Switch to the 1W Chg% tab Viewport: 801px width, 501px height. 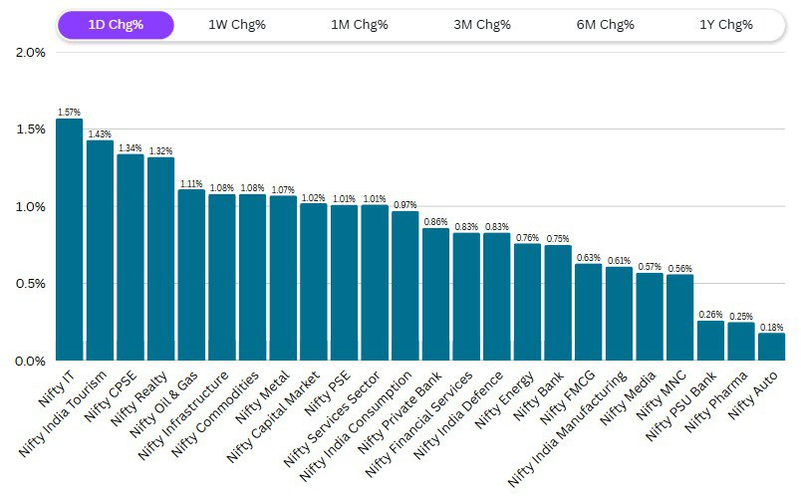point(237,25)
